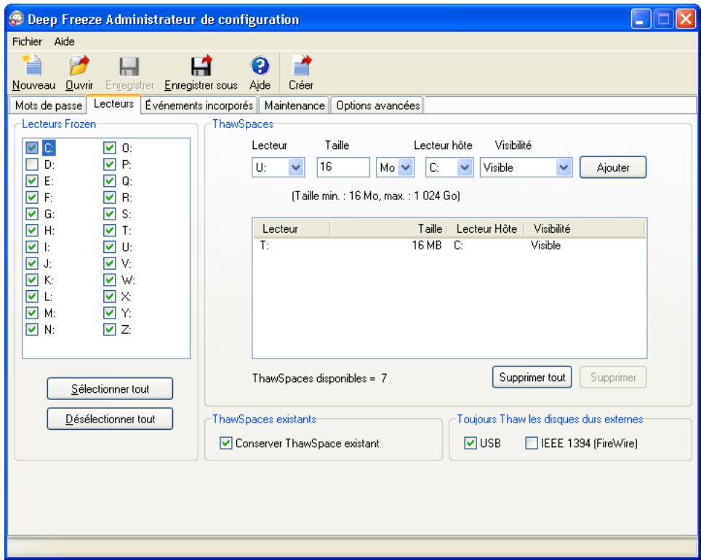Toggle the M: drive checkbox

[x=32, y=313]
